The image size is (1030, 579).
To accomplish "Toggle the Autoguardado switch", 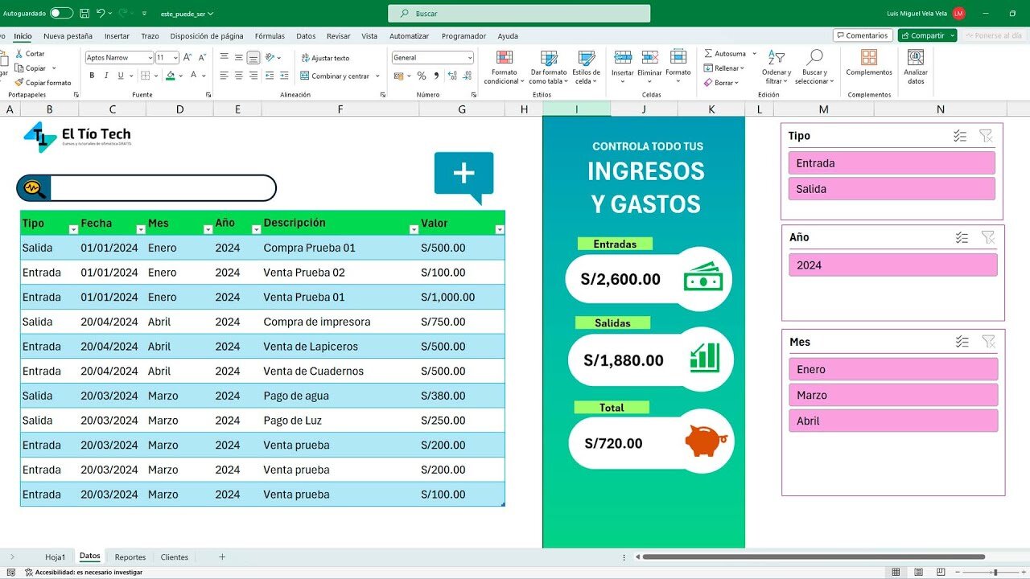I will 61,14.
